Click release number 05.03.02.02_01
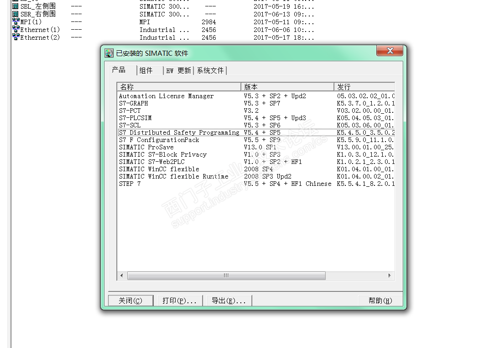489x348 pixels. click(x=365, y=96)
